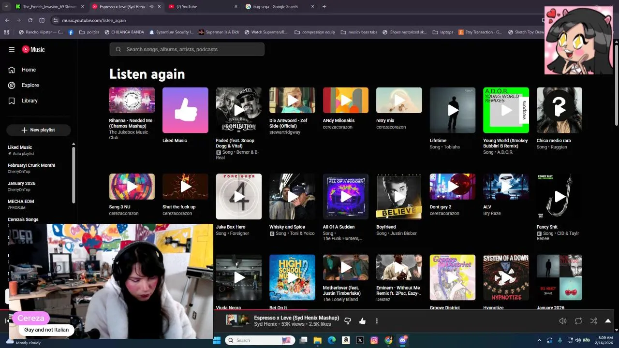Focus the search songs, albums, artists field
This screenshot has width=619, height=348.
tap(187, 49)
